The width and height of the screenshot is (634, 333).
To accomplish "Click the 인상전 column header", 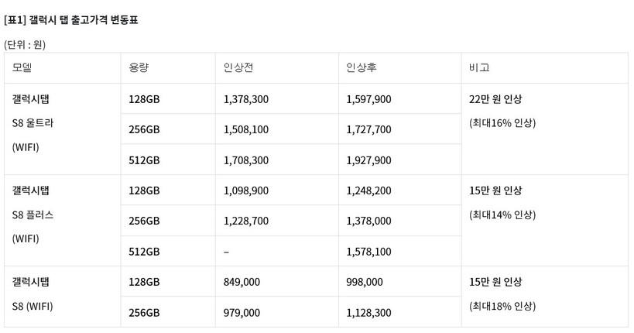I will pos(238,67).
